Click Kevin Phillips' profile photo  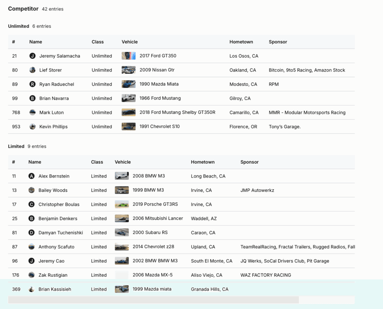33,127
